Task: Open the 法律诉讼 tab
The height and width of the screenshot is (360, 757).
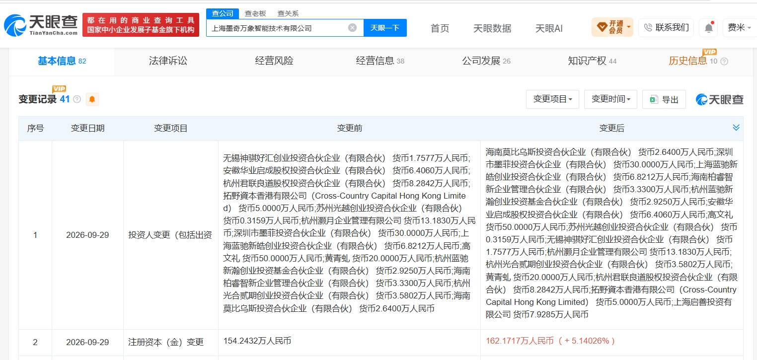Action: click(x=168, y=61)
